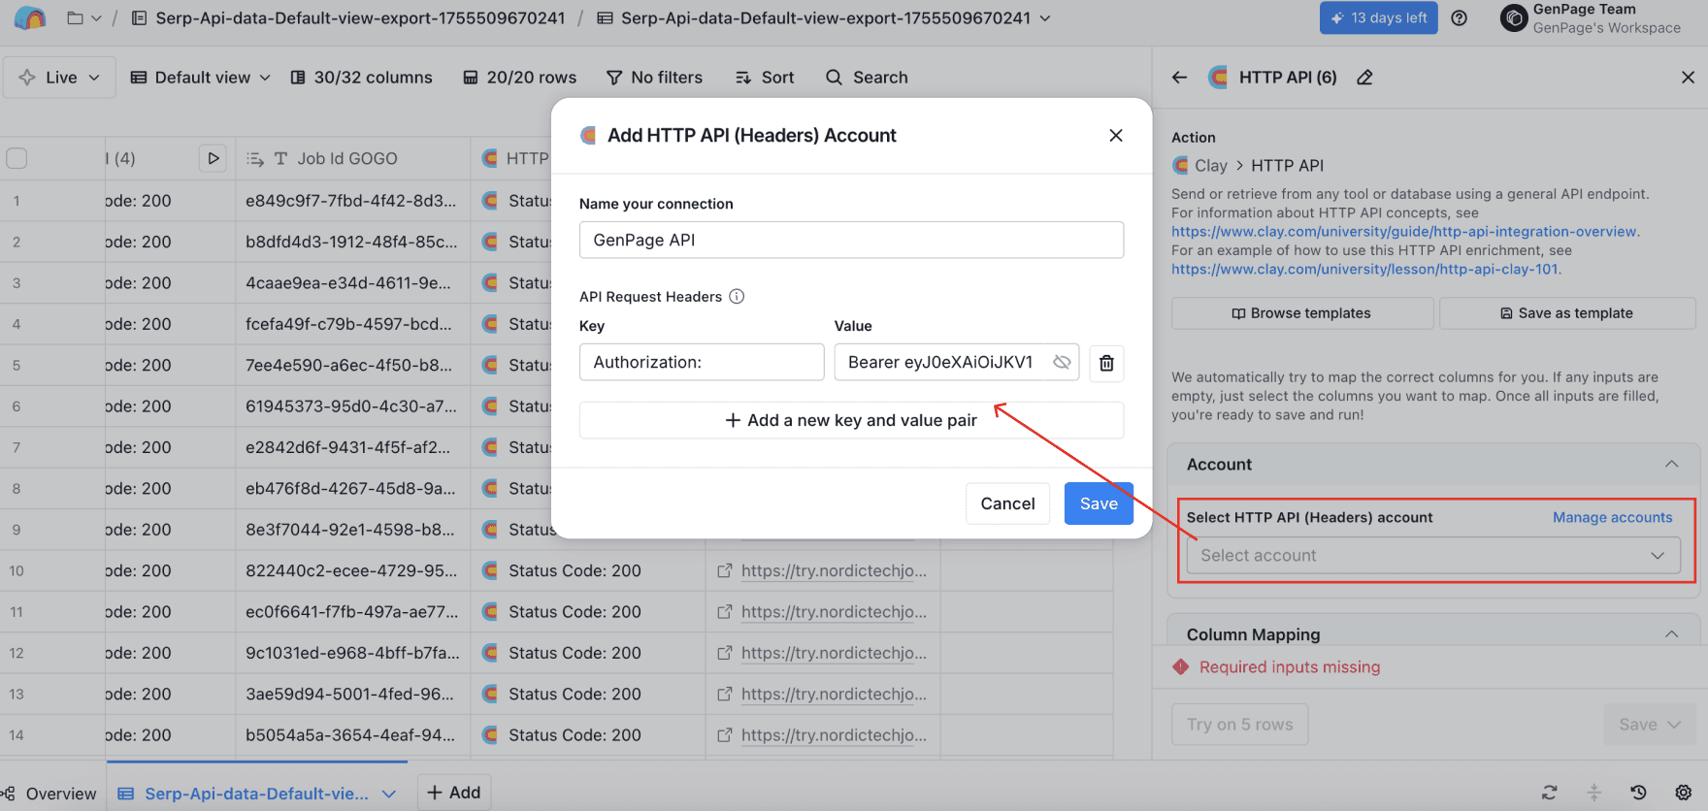
Task: Open the Live mode dropdown
Action: 59,77
